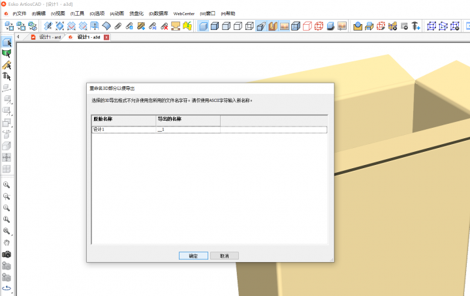Open the WebCenter menu
The image size is (470, 296).
(183, 13)
